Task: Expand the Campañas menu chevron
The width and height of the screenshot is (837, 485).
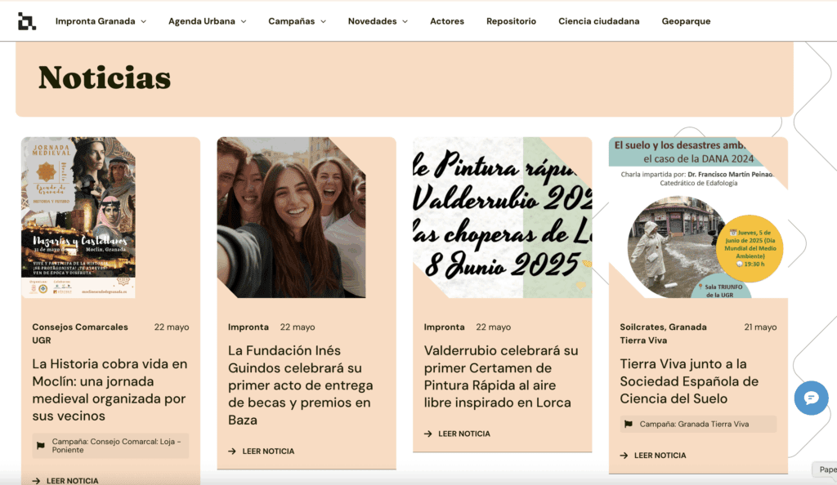Action: 323,22
